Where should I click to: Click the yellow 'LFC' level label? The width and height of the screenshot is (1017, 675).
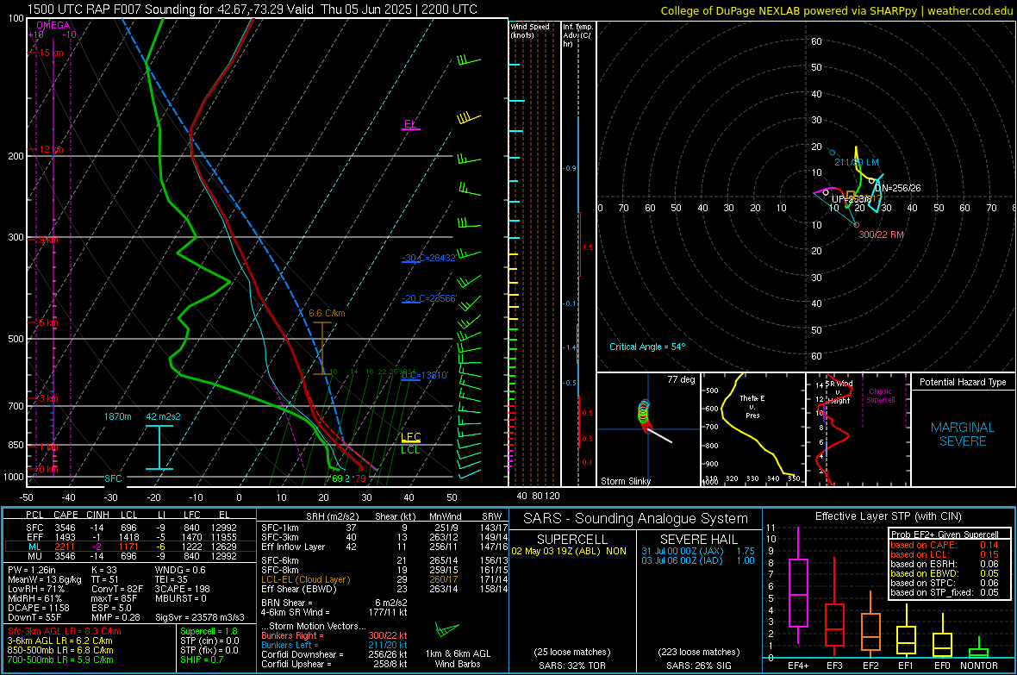click(x=411, y=437)
